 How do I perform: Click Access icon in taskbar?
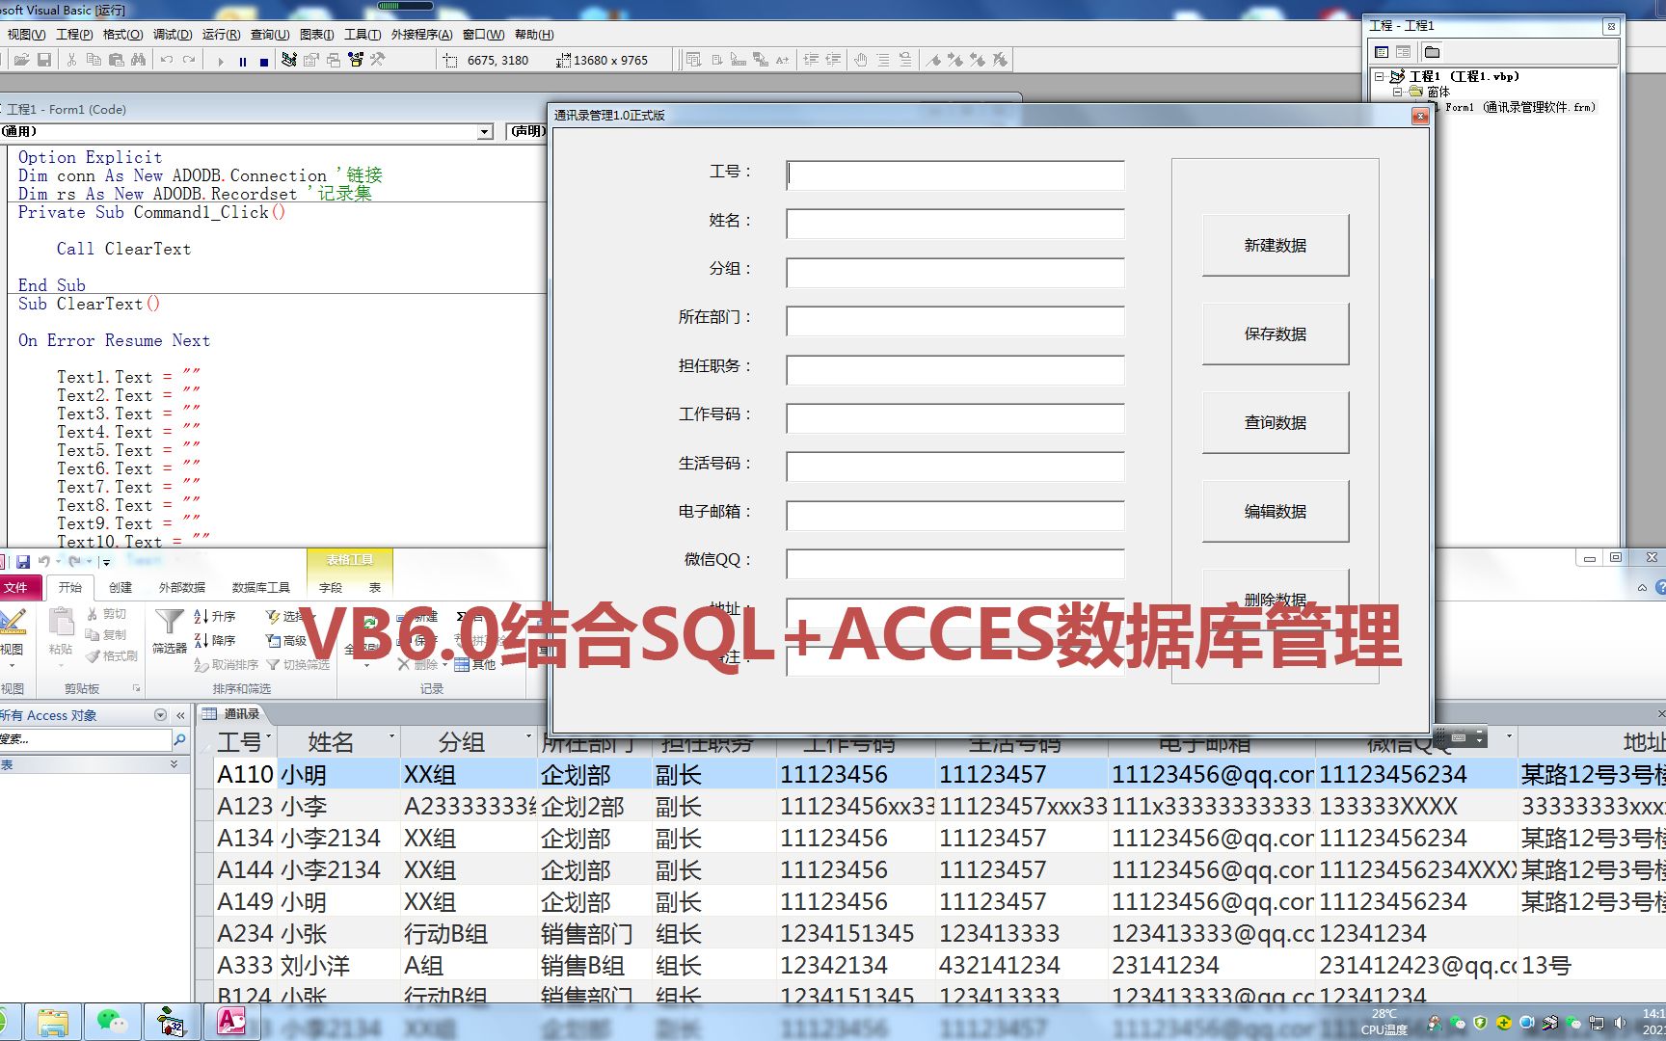click(231, 1021)
